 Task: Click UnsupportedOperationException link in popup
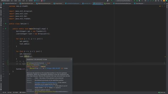(46, 83)
